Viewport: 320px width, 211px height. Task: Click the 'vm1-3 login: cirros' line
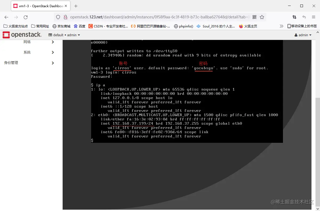(114, 72)
